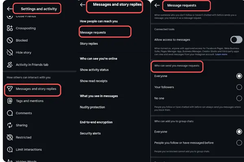This screenshot has width=244, height=162.
Task: Toggle Allow access to messages switch
Action: coord(236,39)
